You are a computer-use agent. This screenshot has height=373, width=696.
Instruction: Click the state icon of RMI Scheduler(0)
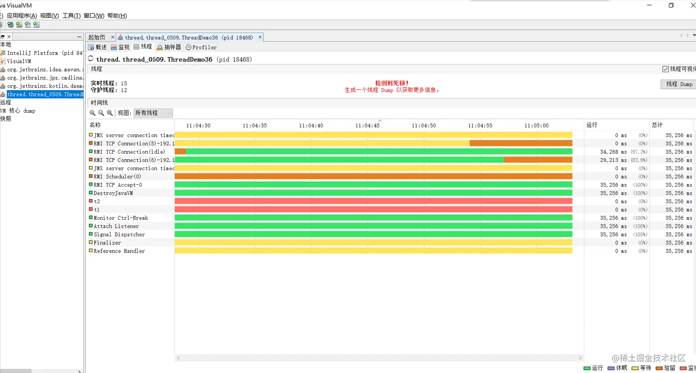[91, 177]
